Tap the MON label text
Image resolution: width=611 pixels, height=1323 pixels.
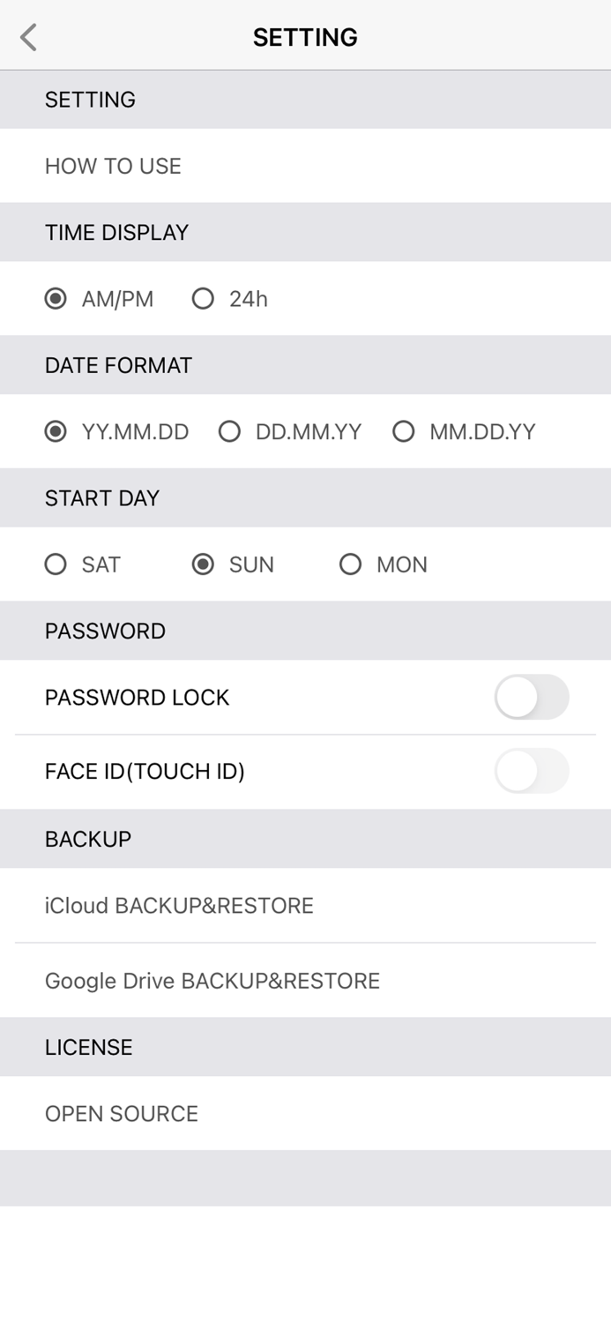point(402,564)
